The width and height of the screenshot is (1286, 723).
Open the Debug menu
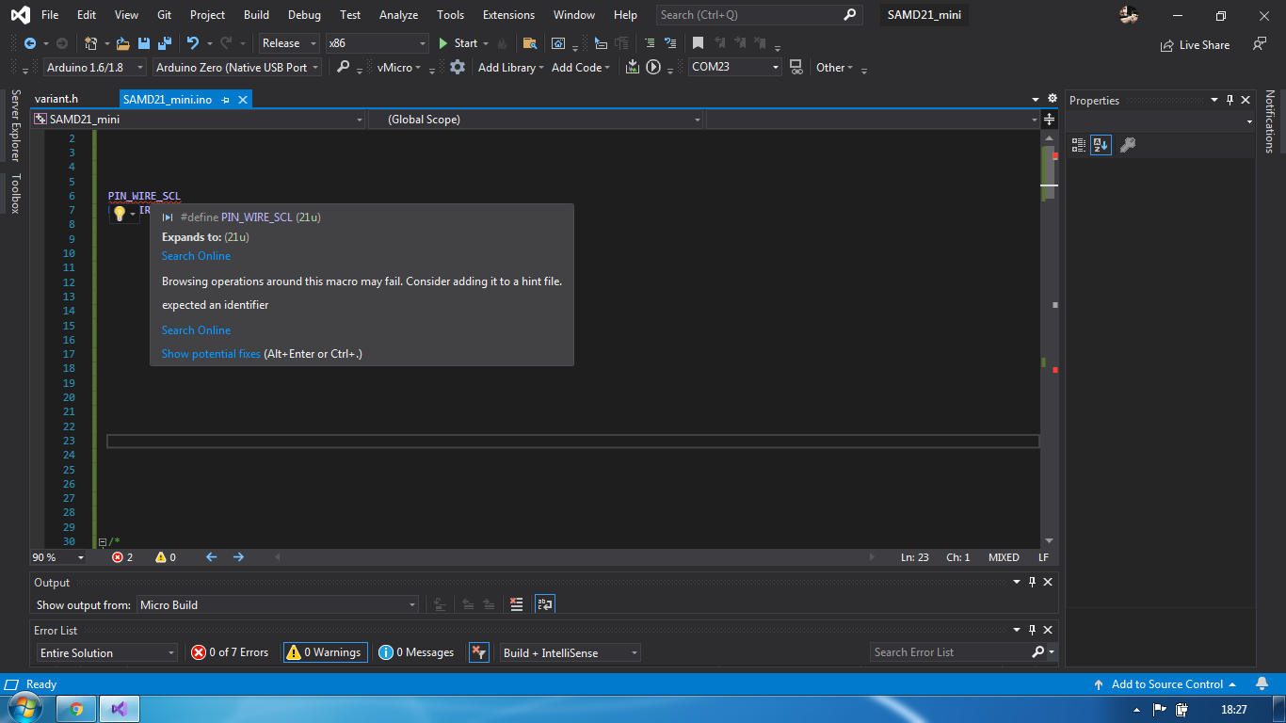tap(304, 15)
